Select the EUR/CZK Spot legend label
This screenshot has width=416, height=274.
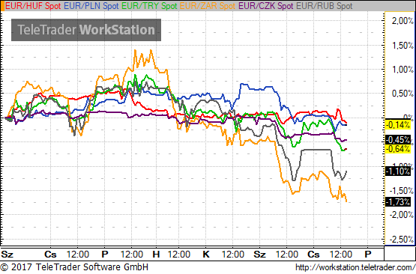point(266,6)
